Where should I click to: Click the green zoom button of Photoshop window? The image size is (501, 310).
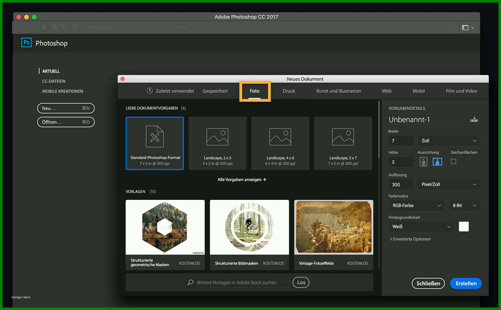tap(34, 17)
